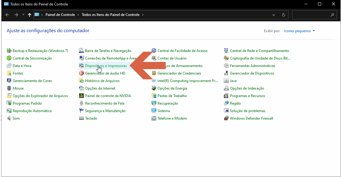Image resolution: width=341 pixels, height=177 pixels.
Task: Select Painel de Controle breadcrumb
Action: [60, 15]
